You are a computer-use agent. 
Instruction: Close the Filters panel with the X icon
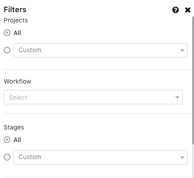click(x=188, y=10)
